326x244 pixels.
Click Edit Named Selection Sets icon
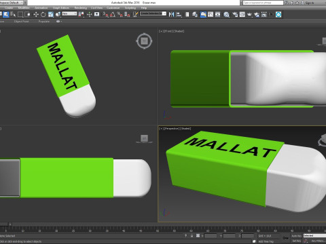(x=135, y=14)
